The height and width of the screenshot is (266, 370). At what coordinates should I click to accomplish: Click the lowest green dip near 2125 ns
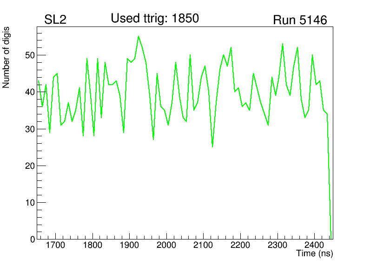click(x=212, y=146)
